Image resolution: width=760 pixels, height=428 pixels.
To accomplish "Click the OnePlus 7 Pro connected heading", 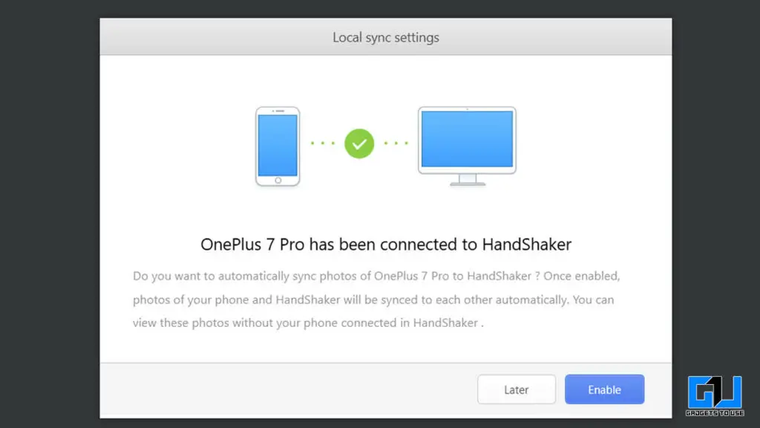I will [x=386, y=244].
